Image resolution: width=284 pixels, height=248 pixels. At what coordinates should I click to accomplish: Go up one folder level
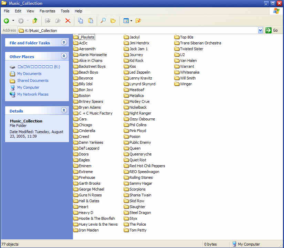35,21
